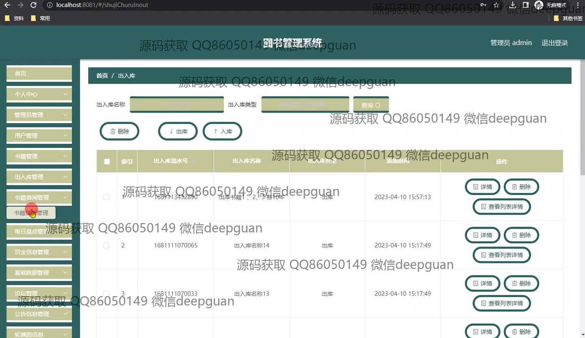Open the browser side panel icon
Screen dimensions: 585x338
[525, 5]
